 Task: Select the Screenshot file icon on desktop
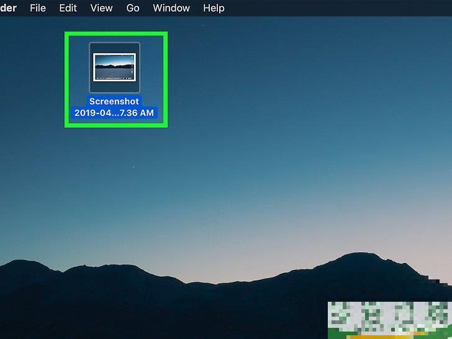click(114, 67)
